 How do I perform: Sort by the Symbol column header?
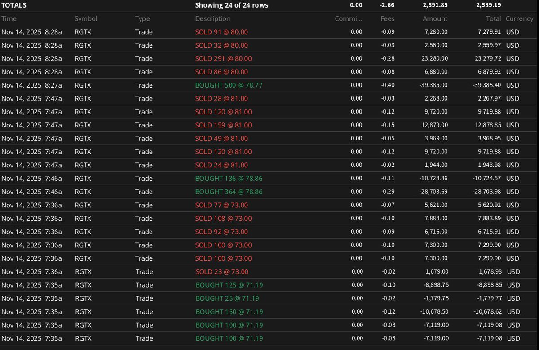(x=86, y=19)
